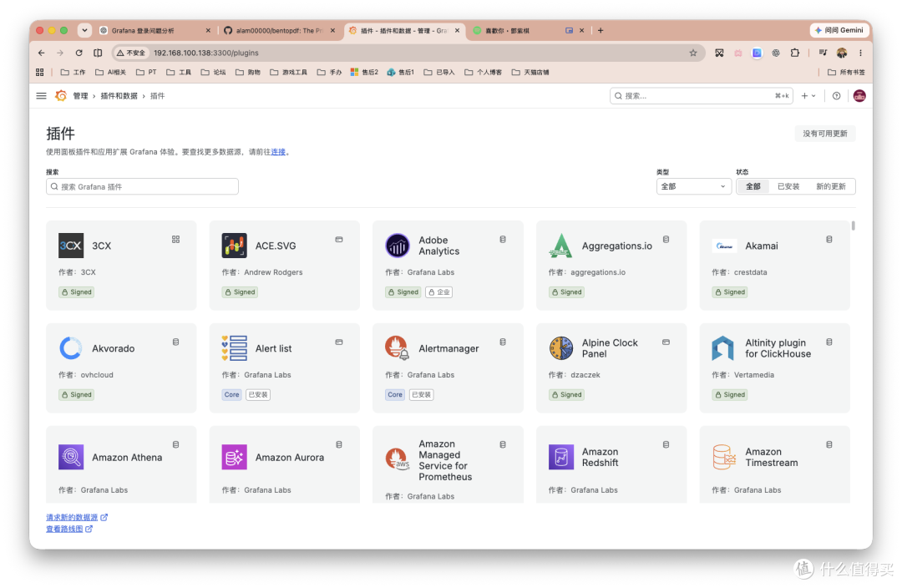Go to 插件和数据 in breadcrumb
This screenshot has width=902, height=588.
coord(119,96)
